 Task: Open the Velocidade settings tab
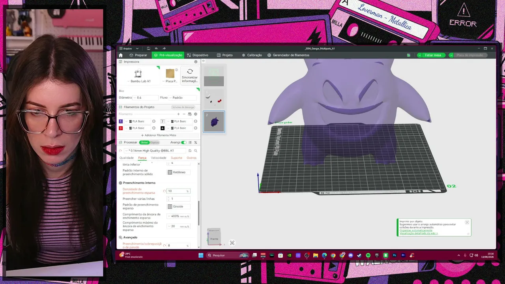pos(159,158)
